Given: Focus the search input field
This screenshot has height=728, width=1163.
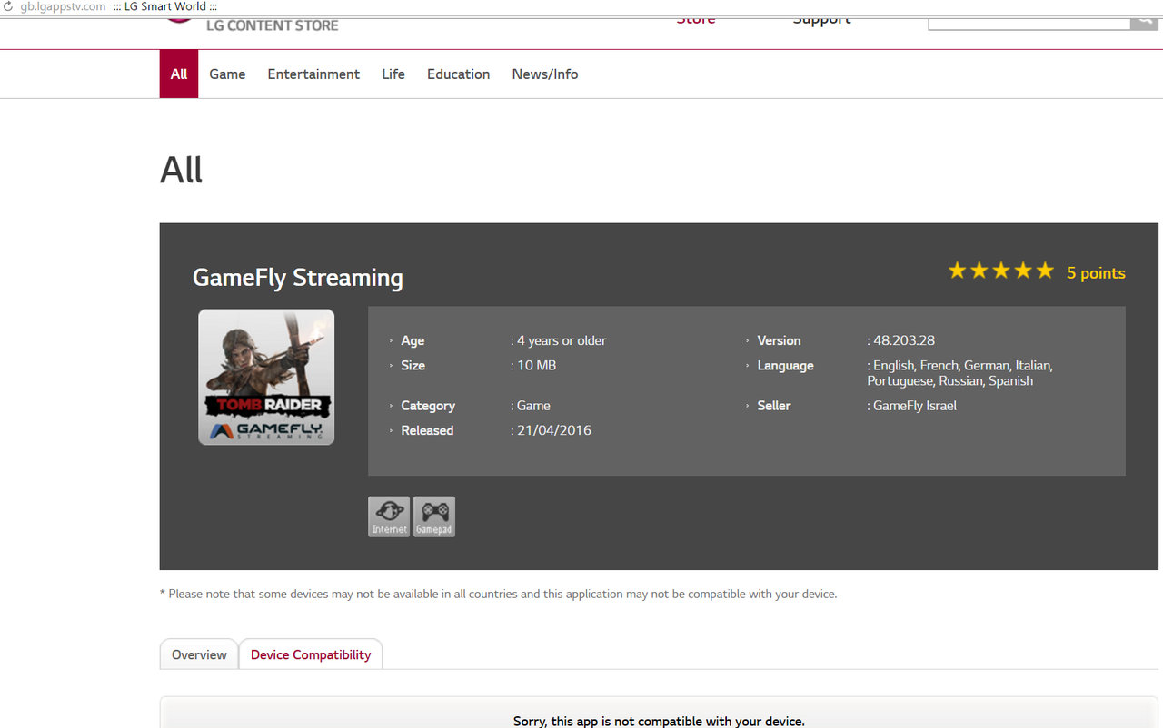Looking at the screenshot, I should pyautogui.click(x=1029, y=22).
